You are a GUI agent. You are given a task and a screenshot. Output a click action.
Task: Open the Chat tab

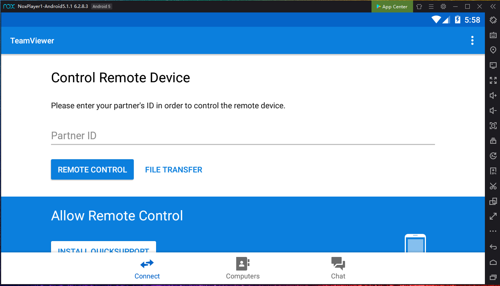338,269
